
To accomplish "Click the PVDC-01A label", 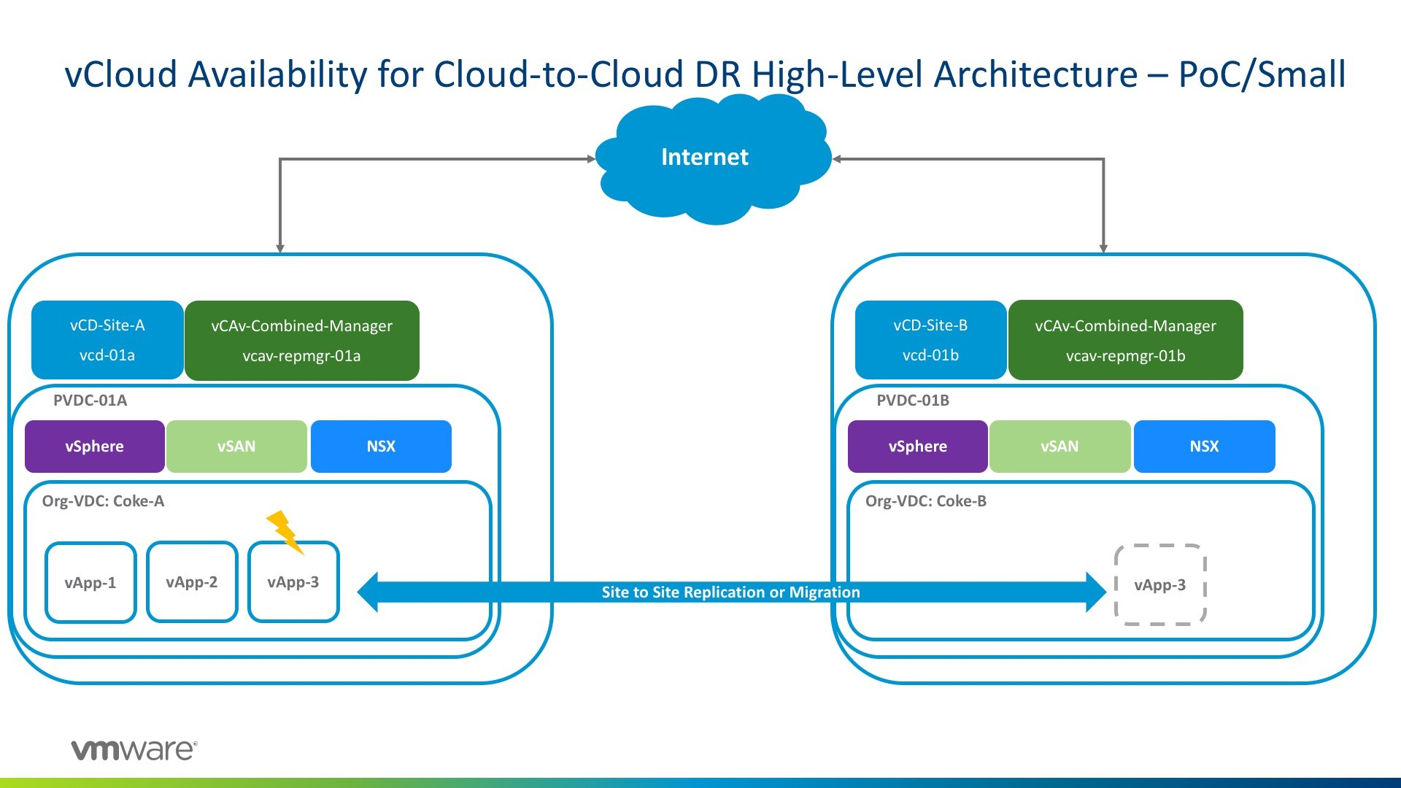I will [x=90, y=401].
